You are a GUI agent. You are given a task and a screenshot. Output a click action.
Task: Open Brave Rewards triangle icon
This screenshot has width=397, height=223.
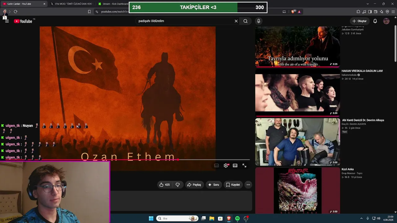click(299, 12)
